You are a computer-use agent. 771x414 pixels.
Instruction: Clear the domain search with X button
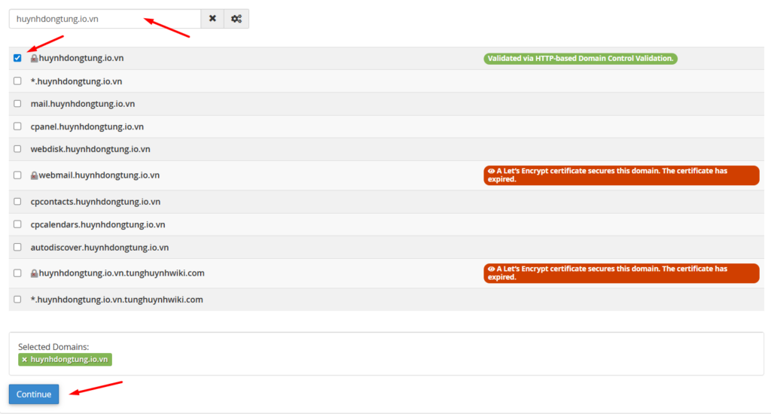click(x=212, y=19)
